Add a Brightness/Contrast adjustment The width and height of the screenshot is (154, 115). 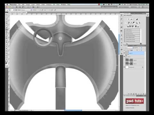click(x=129, y=19)
